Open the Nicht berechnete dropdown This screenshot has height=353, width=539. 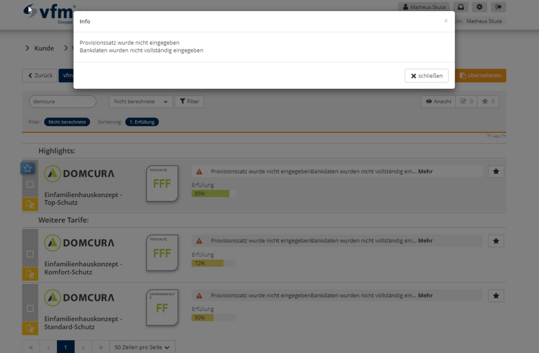(x=141, y=102)
